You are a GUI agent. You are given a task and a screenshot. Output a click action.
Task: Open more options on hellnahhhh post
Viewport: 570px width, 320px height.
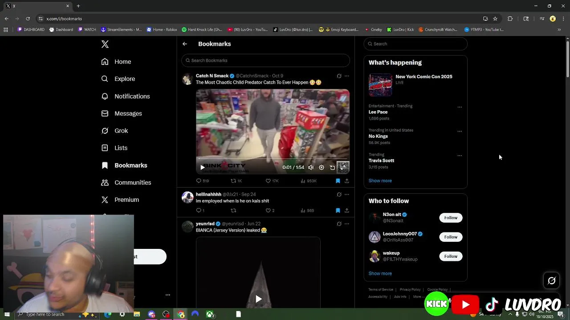coord(347,195)
